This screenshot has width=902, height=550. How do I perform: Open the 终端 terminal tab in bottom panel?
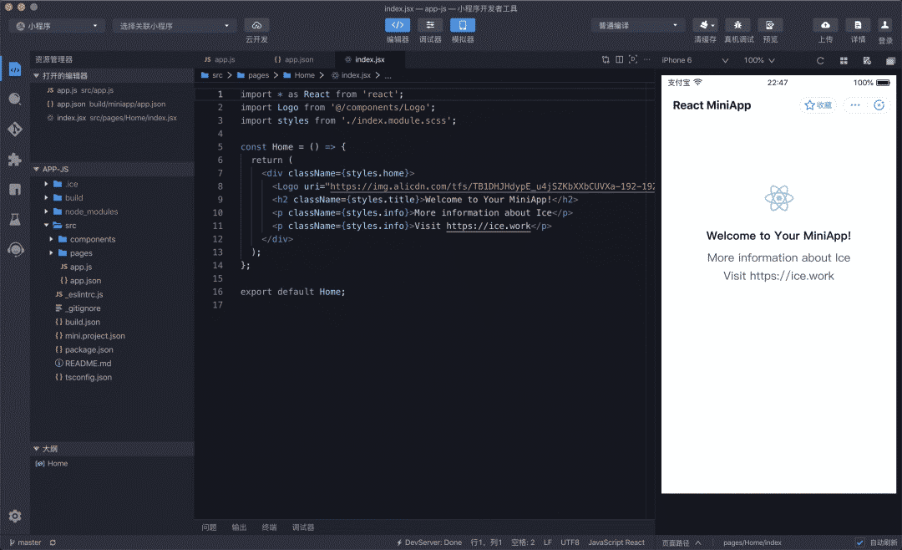click(x=269, y=527)
